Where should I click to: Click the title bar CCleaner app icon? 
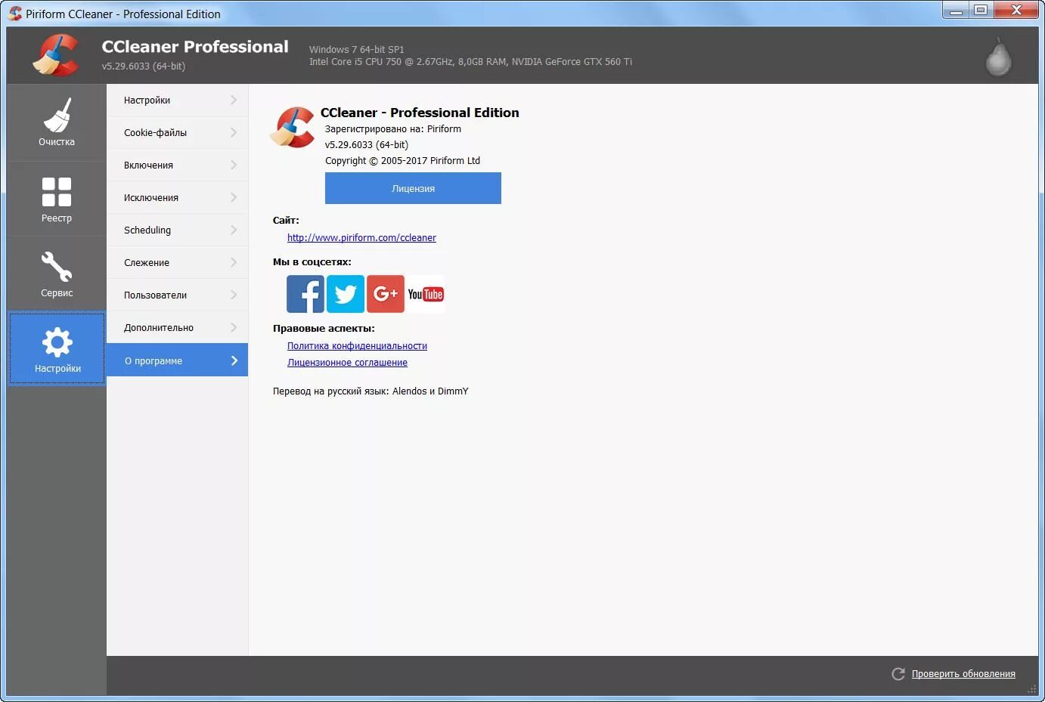point(15,14)
